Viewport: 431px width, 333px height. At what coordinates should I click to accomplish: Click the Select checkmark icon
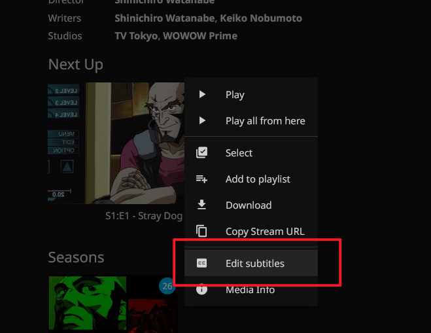(202, 152)
